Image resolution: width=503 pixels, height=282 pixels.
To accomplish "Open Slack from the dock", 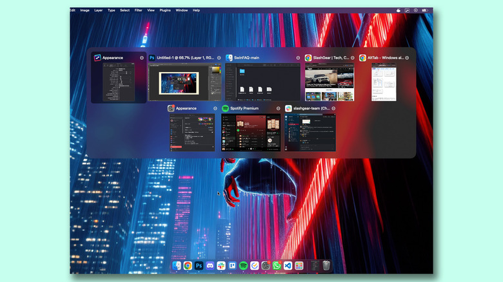I will [221, 265].
